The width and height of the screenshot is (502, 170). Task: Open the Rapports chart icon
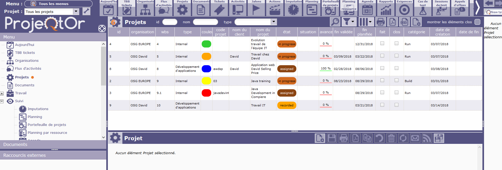tap(386, 10)
